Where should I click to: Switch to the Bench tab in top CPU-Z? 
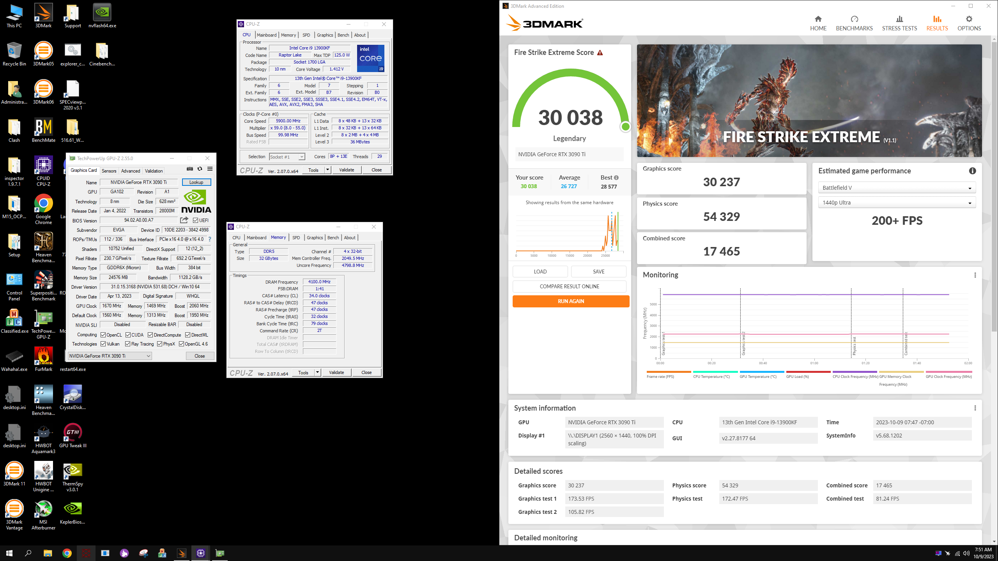point(343,35)
